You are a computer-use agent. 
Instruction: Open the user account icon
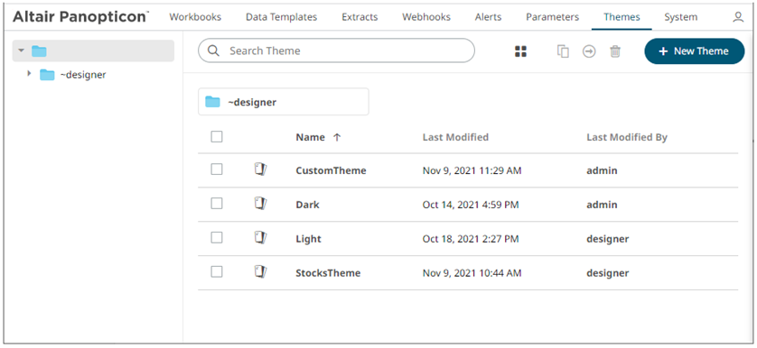(738, 17)
